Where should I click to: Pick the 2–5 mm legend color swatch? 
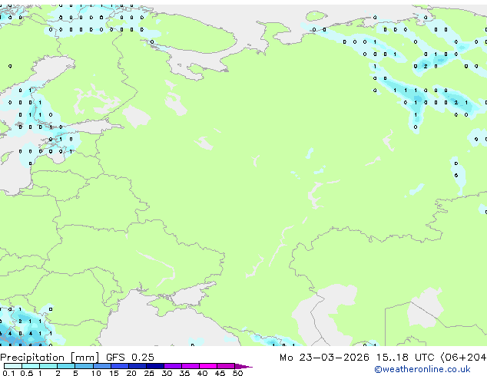point(66,366)
